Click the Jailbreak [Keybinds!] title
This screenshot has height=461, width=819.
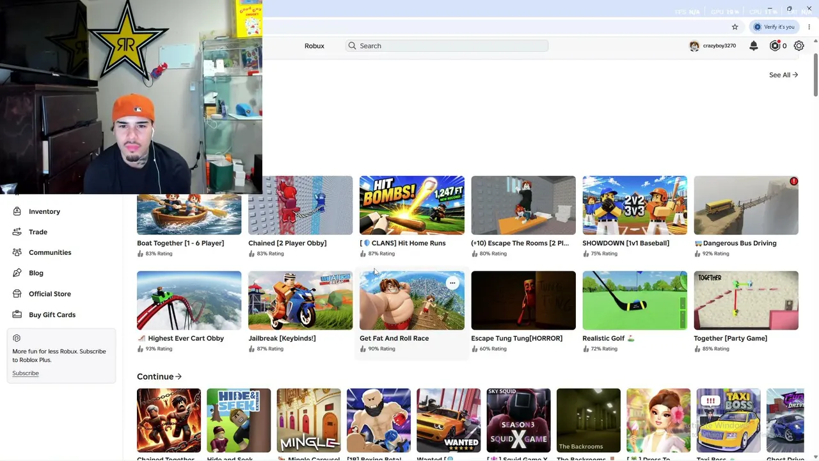[x=282, y=338]
